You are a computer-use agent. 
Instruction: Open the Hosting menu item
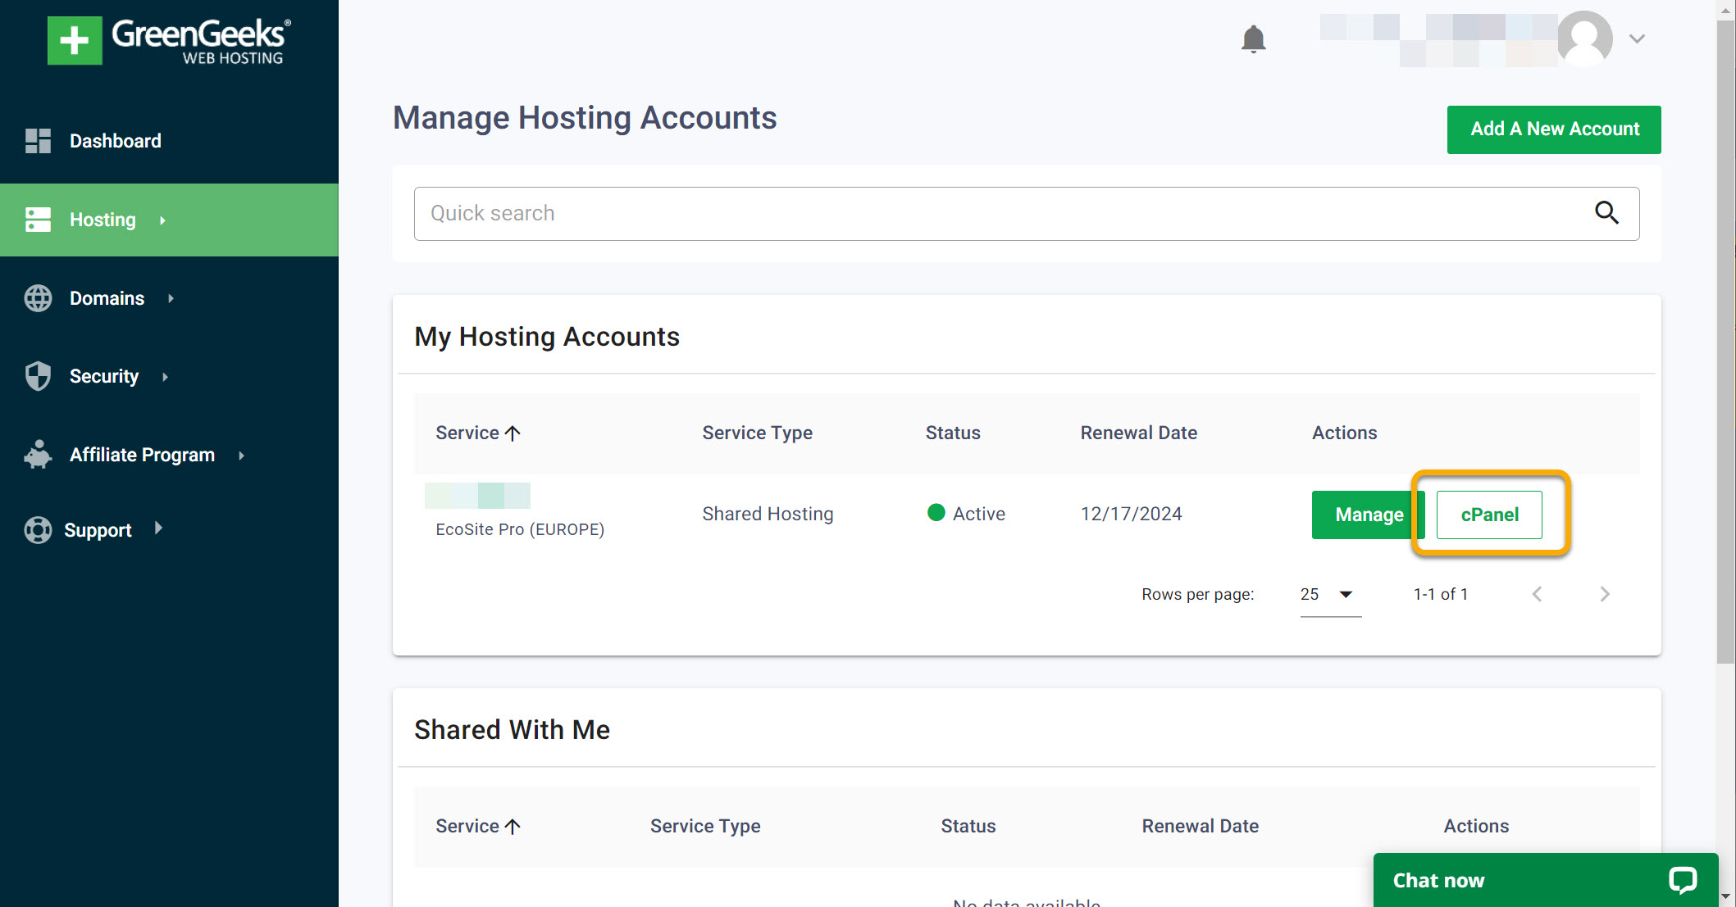click(103, 220)
